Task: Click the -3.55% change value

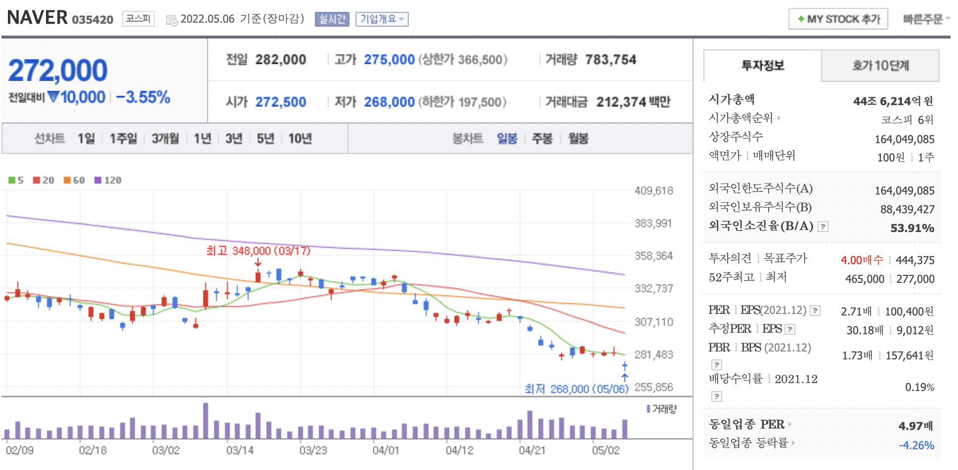Action: click(143, 97)
